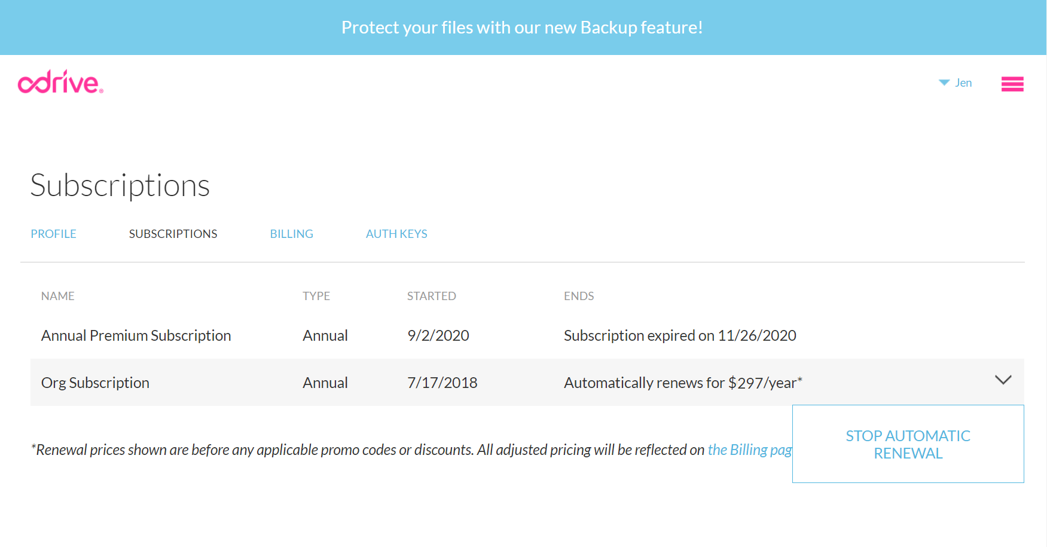Click the odrive logo

pos(60,82)
